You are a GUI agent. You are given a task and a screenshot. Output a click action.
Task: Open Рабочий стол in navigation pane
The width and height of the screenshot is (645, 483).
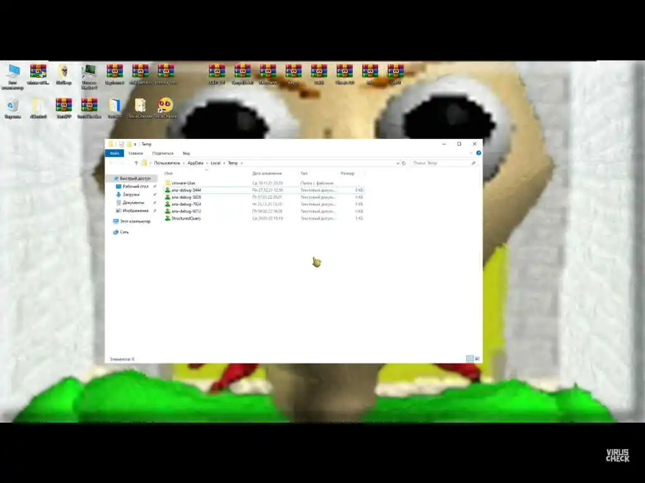tap(135, 186)
